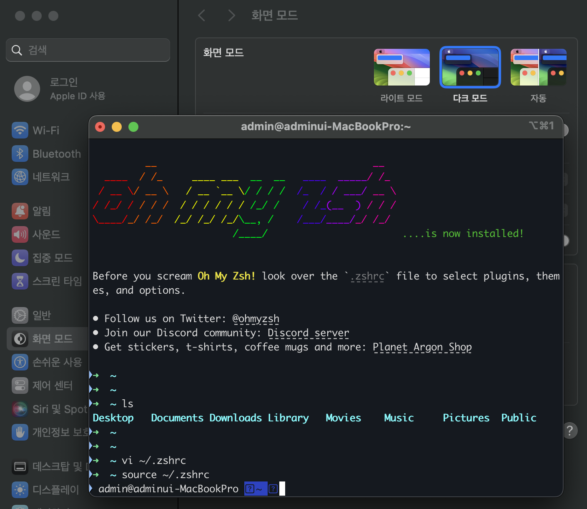Image resolution: width=587 pixels, height=509 pixels.
Task: Open help question mark button
Action: point(570,431)
